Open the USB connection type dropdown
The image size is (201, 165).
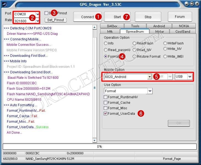coord(190,77)
